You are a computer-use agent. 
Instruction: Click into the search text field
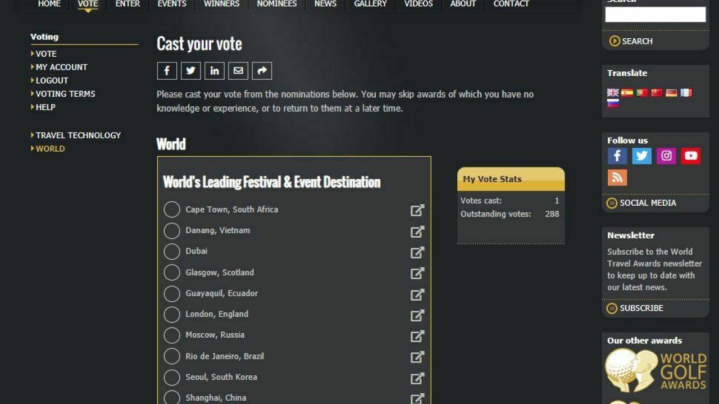point(655,15)
